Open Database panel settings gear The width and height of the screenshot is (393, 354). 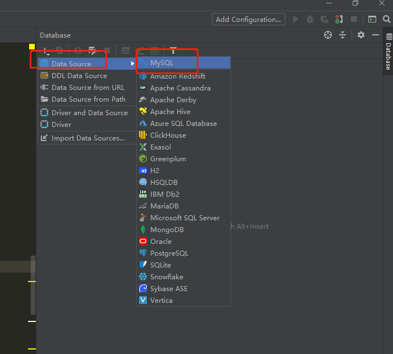click(361, 35)
